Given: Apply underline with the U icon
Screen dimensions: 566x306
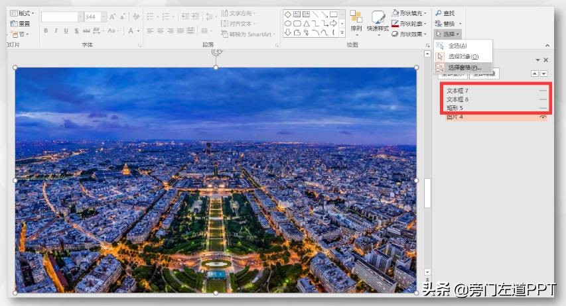Looking at the screenshot, I should (66, 30).
